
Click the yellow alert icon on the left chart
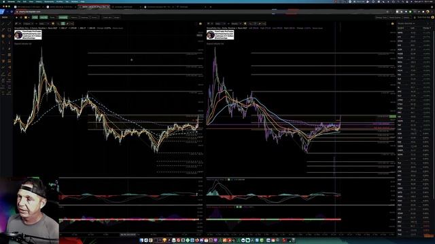(201, 24)
